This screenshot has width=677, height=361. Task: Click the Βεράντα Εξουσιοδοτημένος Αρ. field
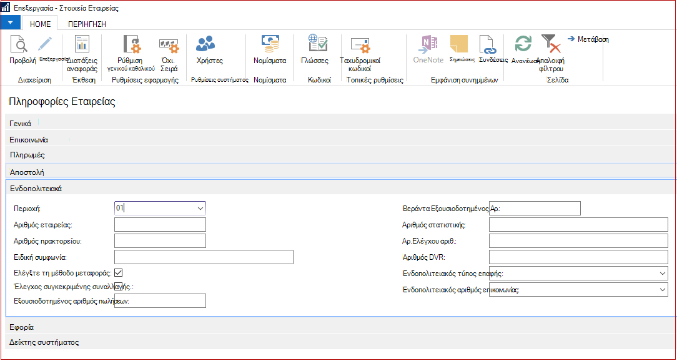coord(535,208)
